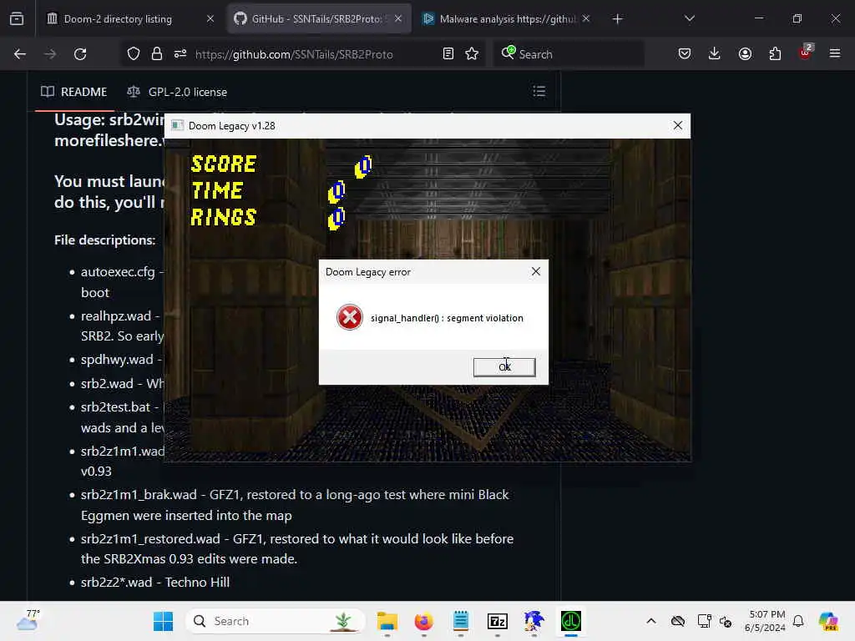
Task: Focus the github.com URL address field
Action: coord(294,54)
